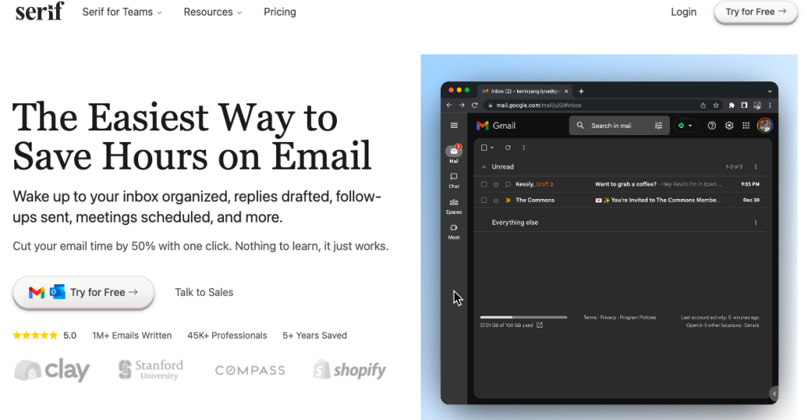Screen dimensions: 808x420
Task: Click the share icon in the address bar
Action: point(703,105)
